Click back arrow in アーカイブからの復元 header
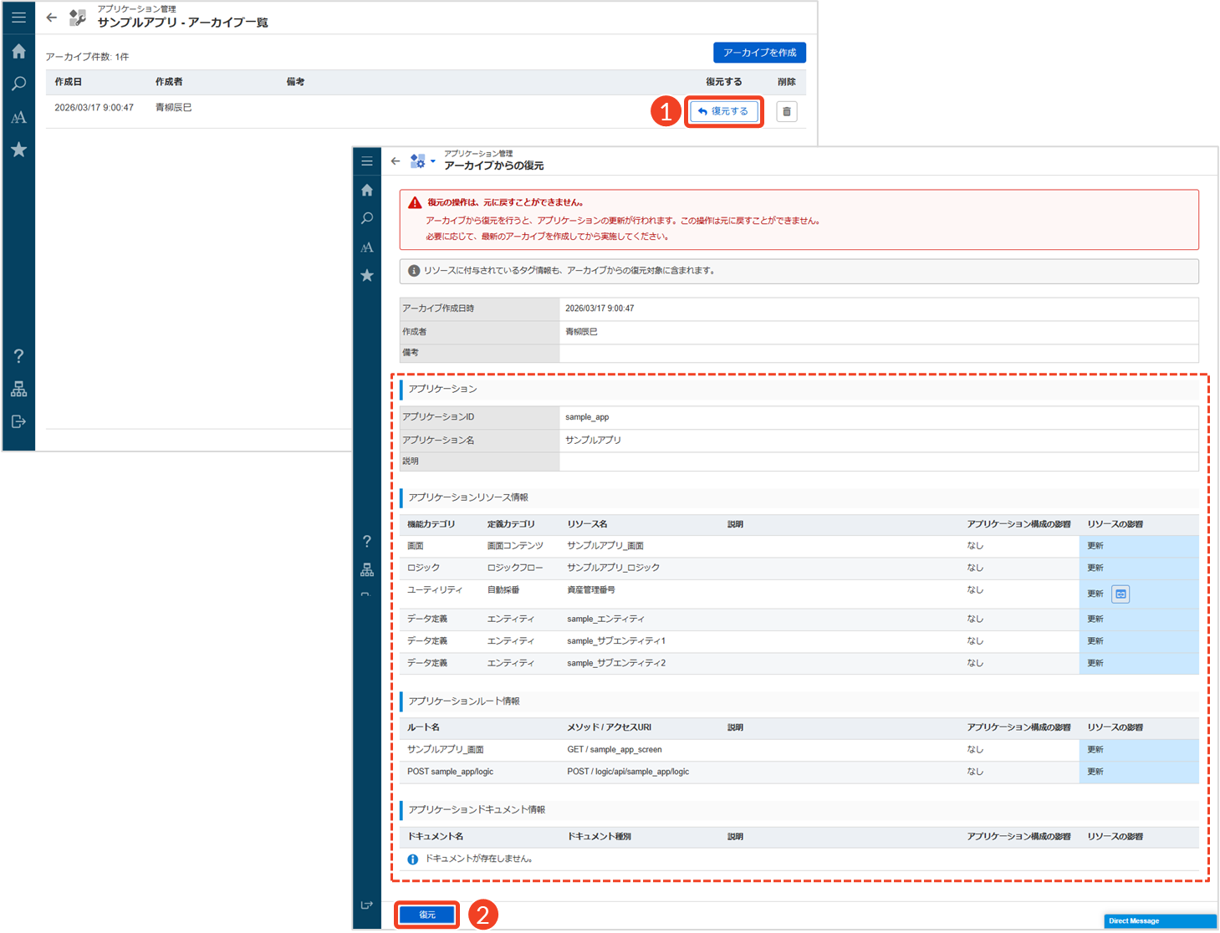This screenshot has height=933, width=1220. click(396, 161)
